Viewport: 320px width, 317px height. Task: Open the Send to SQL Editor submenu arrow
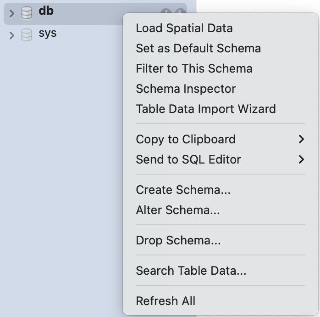pos(301,159)
